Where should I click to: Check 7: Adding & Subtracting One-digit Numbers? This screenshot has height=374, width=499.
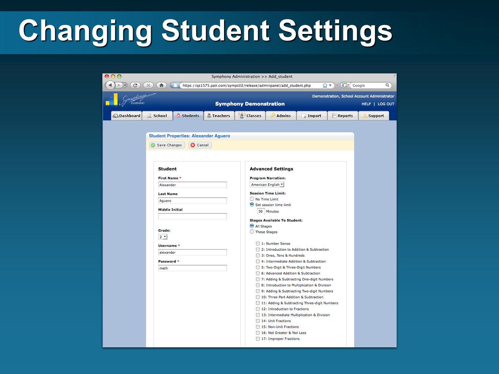tap(258, 279)
